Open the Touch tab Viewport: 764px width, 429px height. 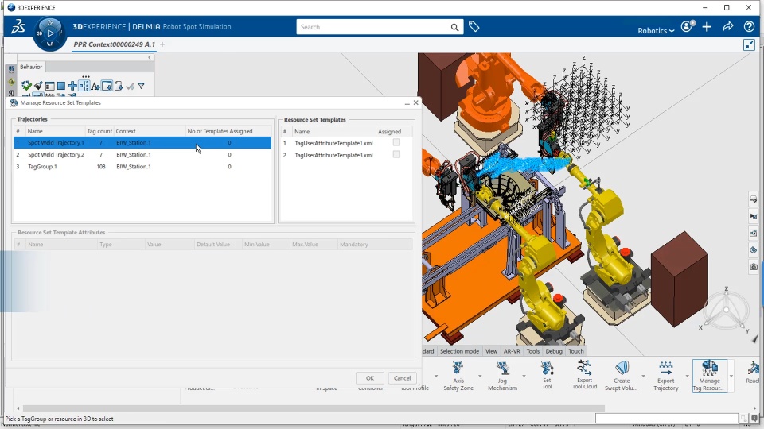(x=576, y=351)
